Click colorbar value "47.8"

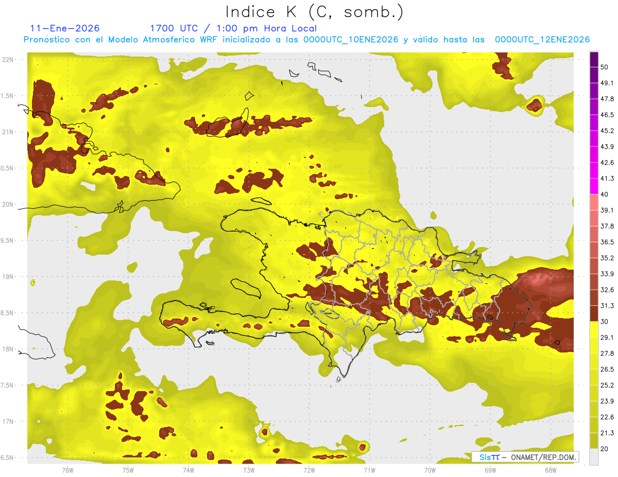click(x=607, y=99)
